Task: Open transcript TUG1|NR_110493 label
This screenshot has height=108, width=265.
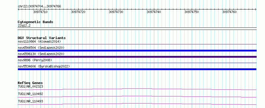Action: point(30,101)
